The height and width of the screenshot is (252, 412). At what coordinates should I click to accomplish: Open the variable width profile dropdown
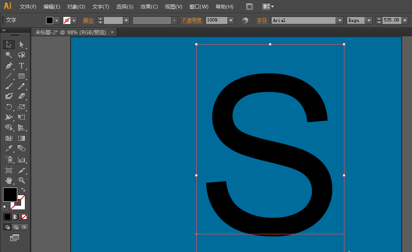(x=174, y=20)
